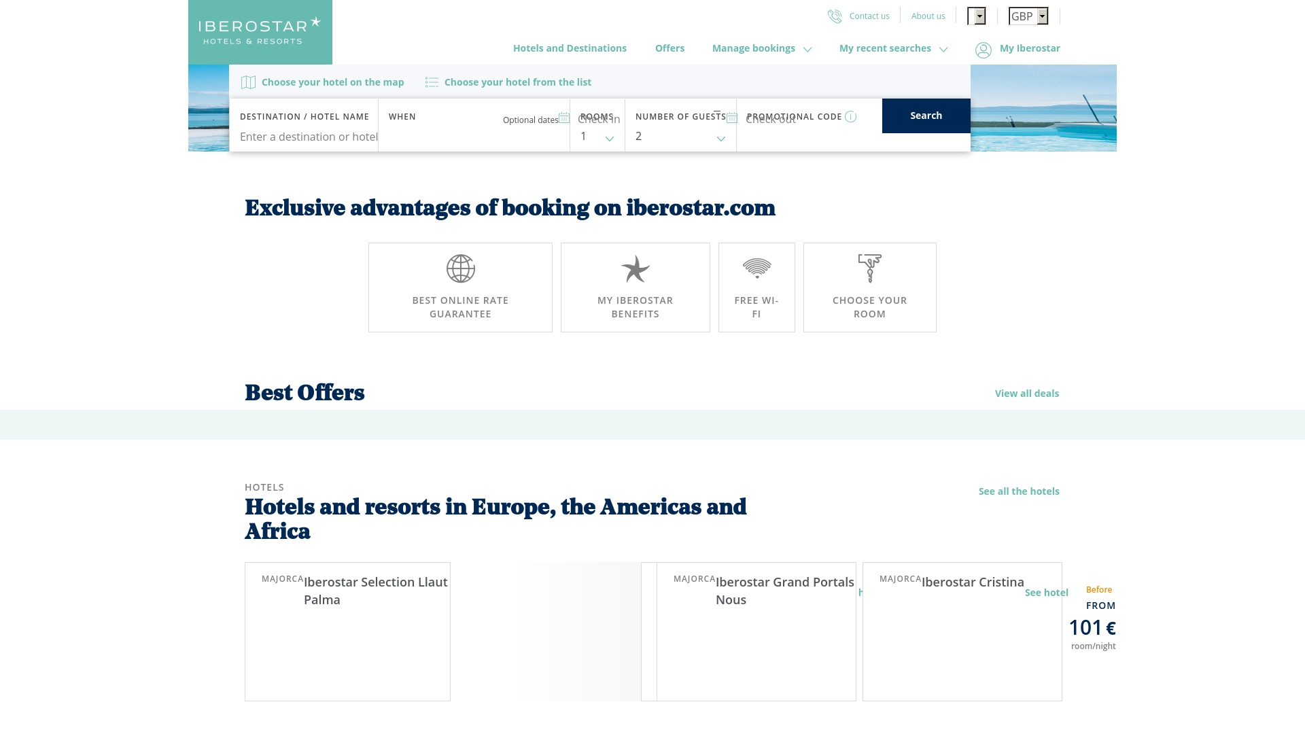Go to Hotels and Destinations menu
The image size is (1305, 734).
[570, 48]
